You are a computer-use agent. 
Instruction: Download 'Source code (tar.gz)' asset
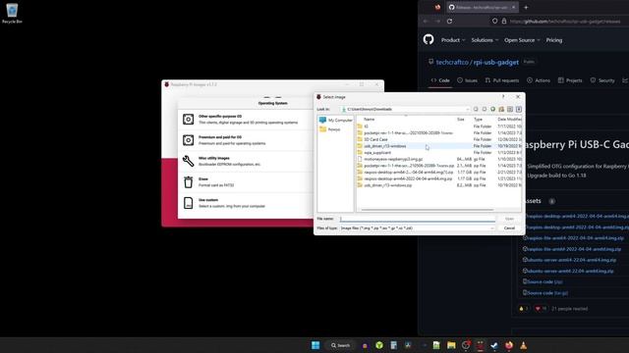pyautogui.click(x=547, y=293)
